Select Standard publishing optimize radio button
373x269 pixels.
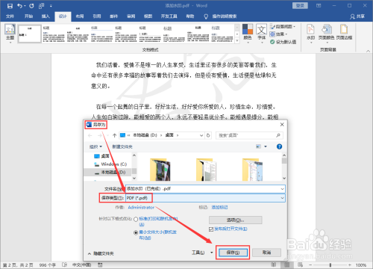(136, 220)
